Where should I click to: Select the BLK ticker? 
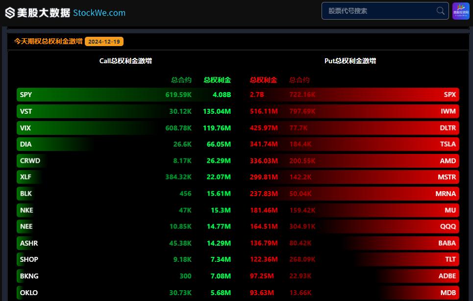pos(25,194)
